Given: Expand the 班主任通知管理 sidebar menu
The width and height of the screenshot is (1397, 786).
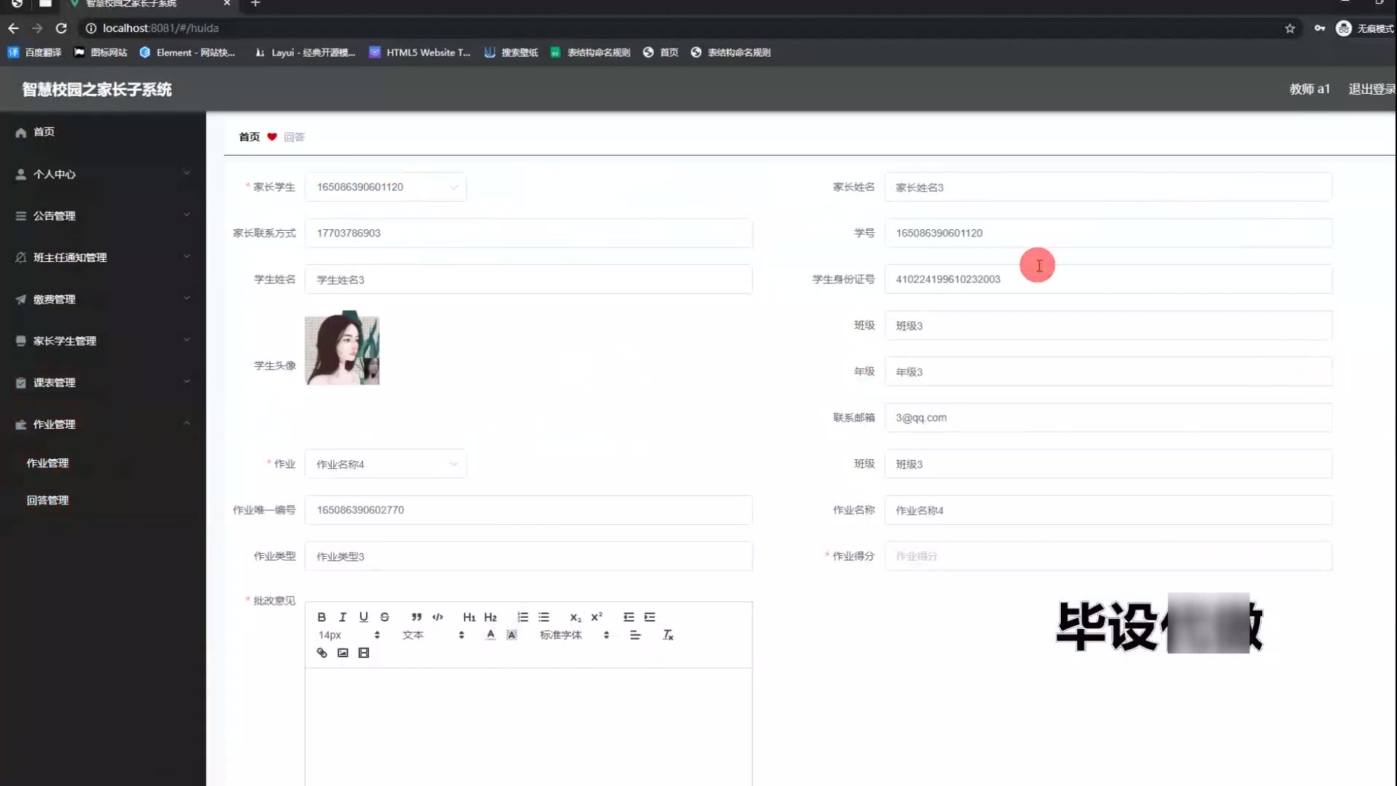Looking at the screenshot, I should pos(103,257).
